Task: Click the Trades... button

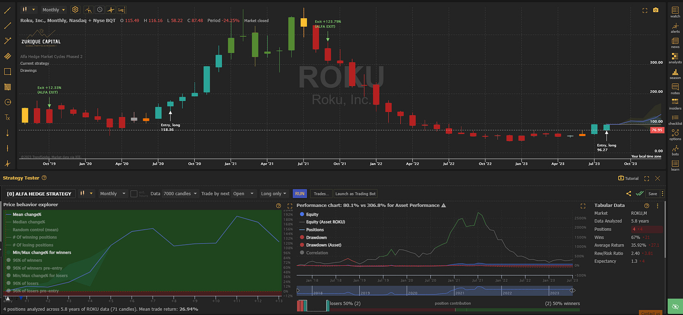Action: coord(321,194)
